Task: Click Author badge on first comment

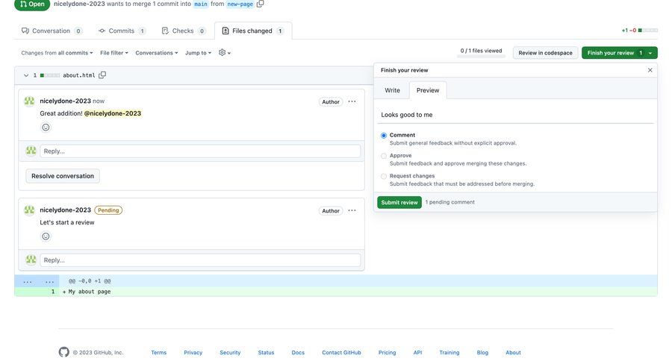Action: pos(331,102)
